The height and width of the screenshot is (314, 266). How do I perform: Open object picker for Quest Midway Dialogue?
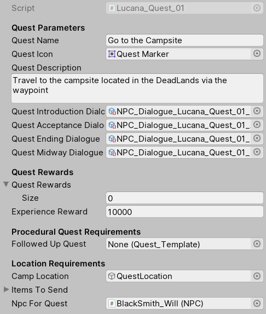(257, 152)
